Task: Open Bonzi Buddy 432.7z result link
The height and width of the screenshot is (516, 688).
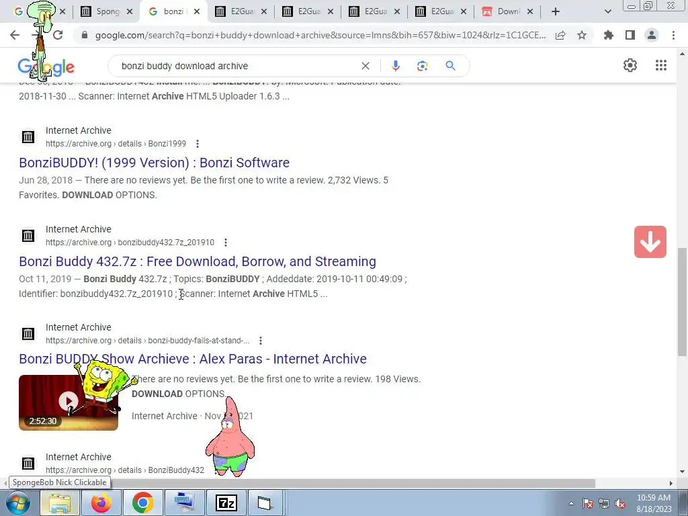Action: pyautogui.click(x=198, y=261)
